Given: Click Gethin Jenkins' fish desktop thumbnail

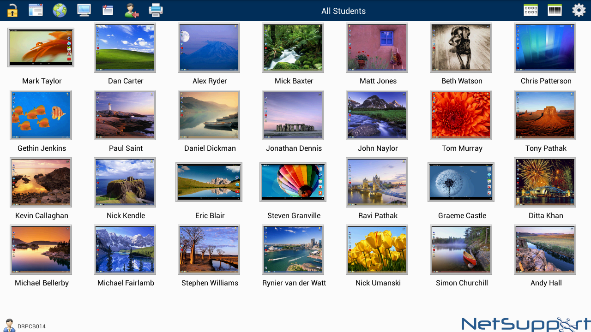Looking at the screenshot, I should click(x=41, y=115).
